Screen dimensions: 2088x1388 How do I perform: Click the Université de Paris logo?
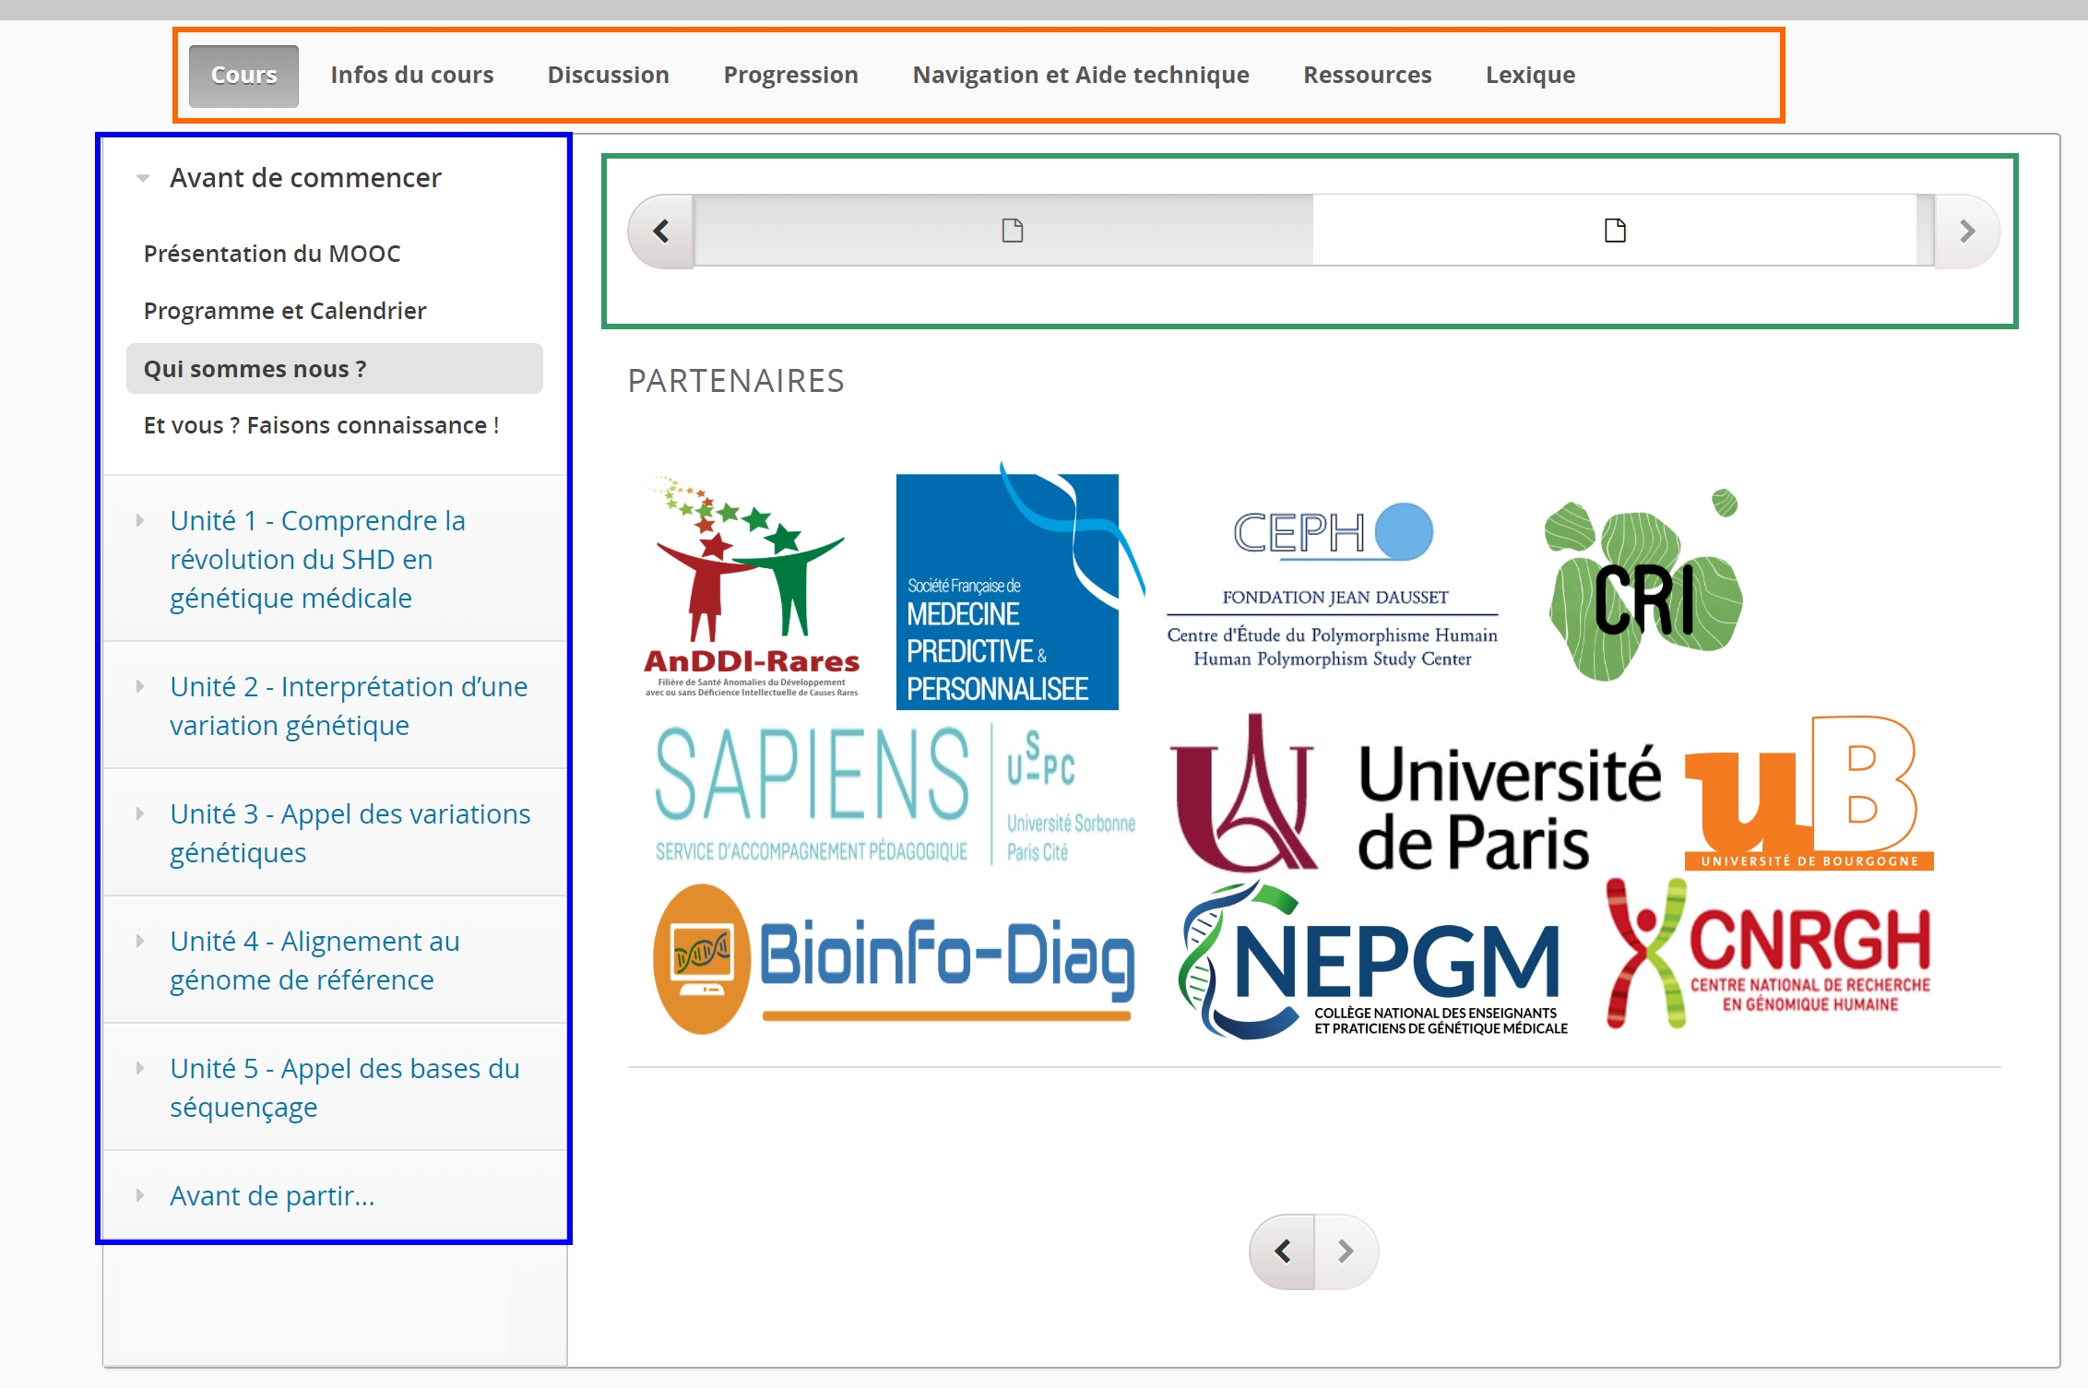[1416, 795]
